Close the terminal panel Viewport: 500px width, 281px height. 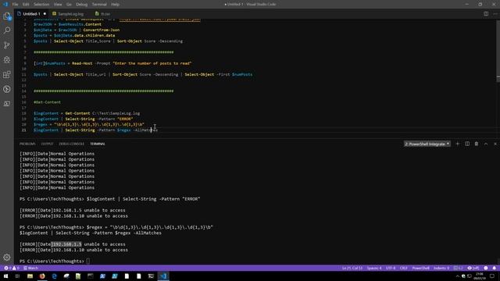495,144
